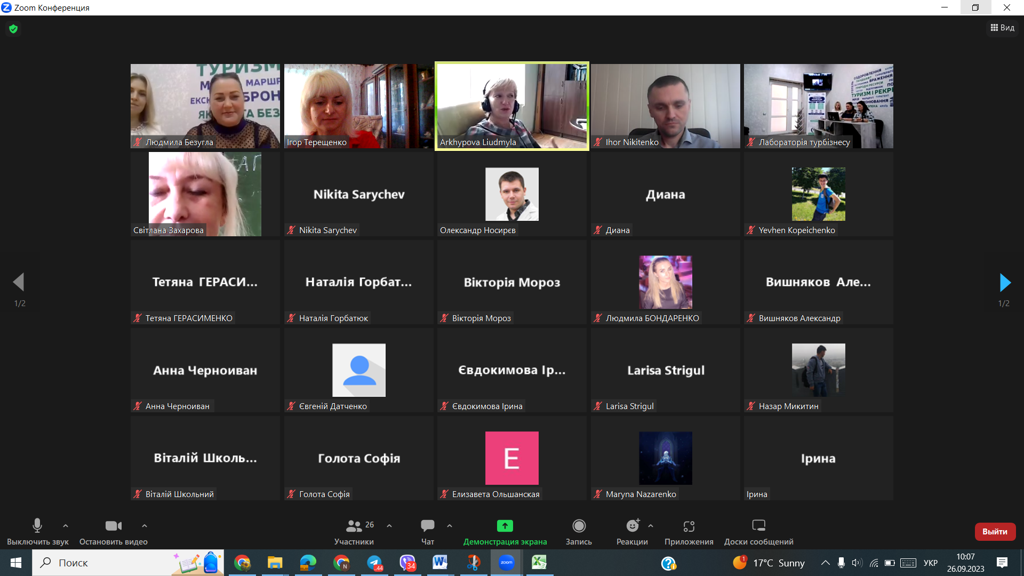
Task: Click the red Выйти leave button
Action: tap(995, 532)
